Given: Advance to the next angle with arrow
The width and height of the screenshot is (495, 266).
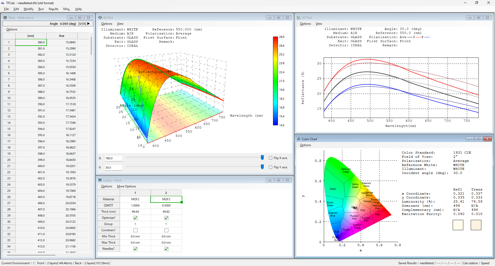Looking at the screenshot, I should click(89, 23).
